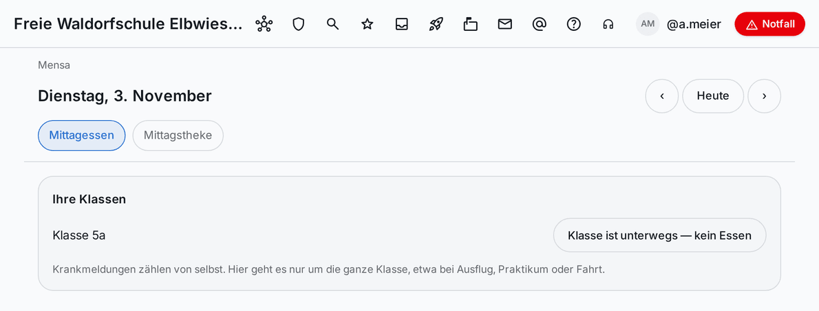Click the Dienstag, 3. November heading

coord(125,96)
